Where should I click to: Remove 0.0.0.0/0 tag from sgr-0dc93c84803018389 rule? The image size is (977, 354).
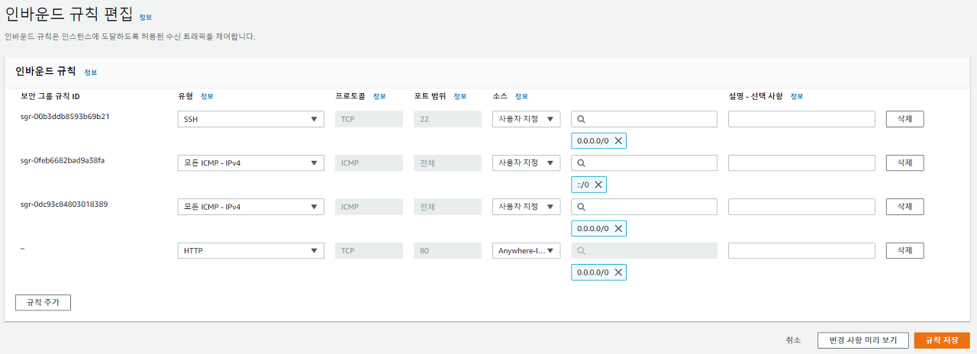[x=618, y=228]
